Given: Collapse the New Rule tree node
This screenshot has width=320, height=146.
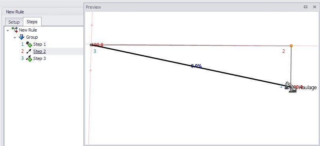Looking at the screenshot, I should click(8, 31).
